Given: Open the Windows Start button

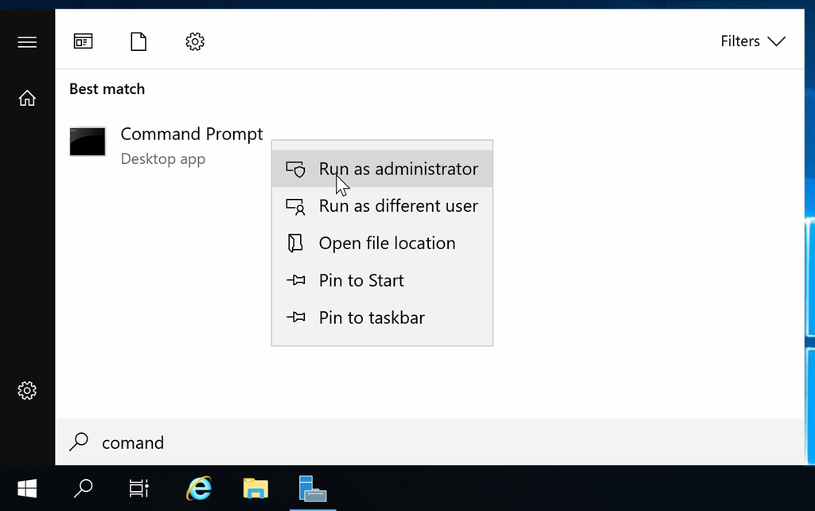Looking at the screenshot, I should pyautogui.click(x=27, y=489).
